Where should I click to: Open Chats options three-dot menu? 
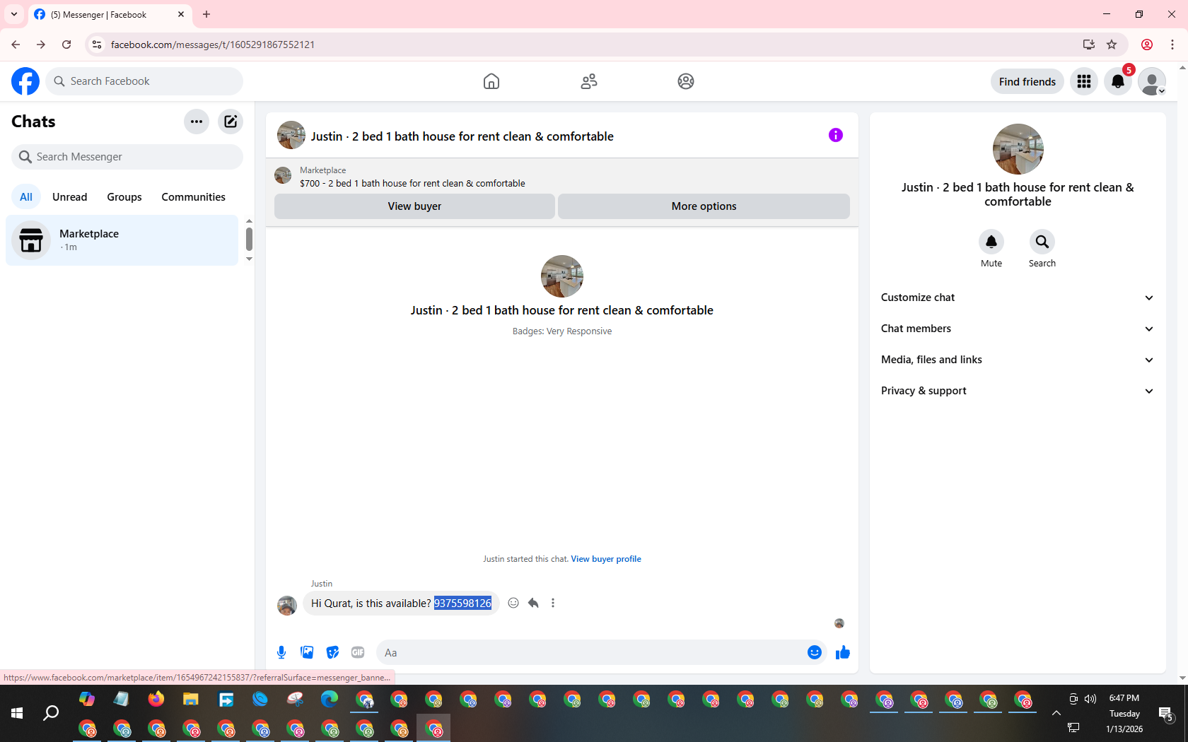(197, 122)
